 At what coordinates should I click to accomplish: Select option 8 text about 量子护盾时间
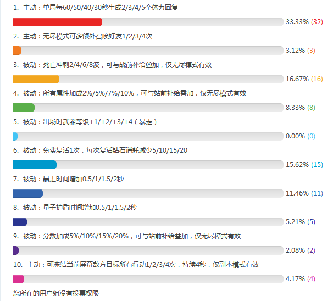coord(79,208)
